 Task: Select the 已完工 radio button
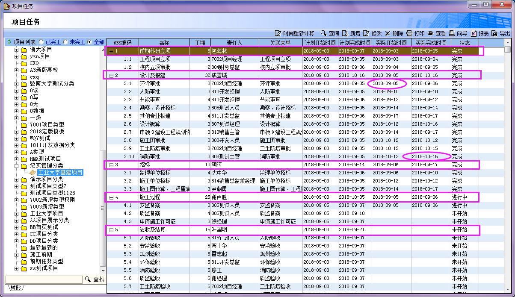point(41,42)
